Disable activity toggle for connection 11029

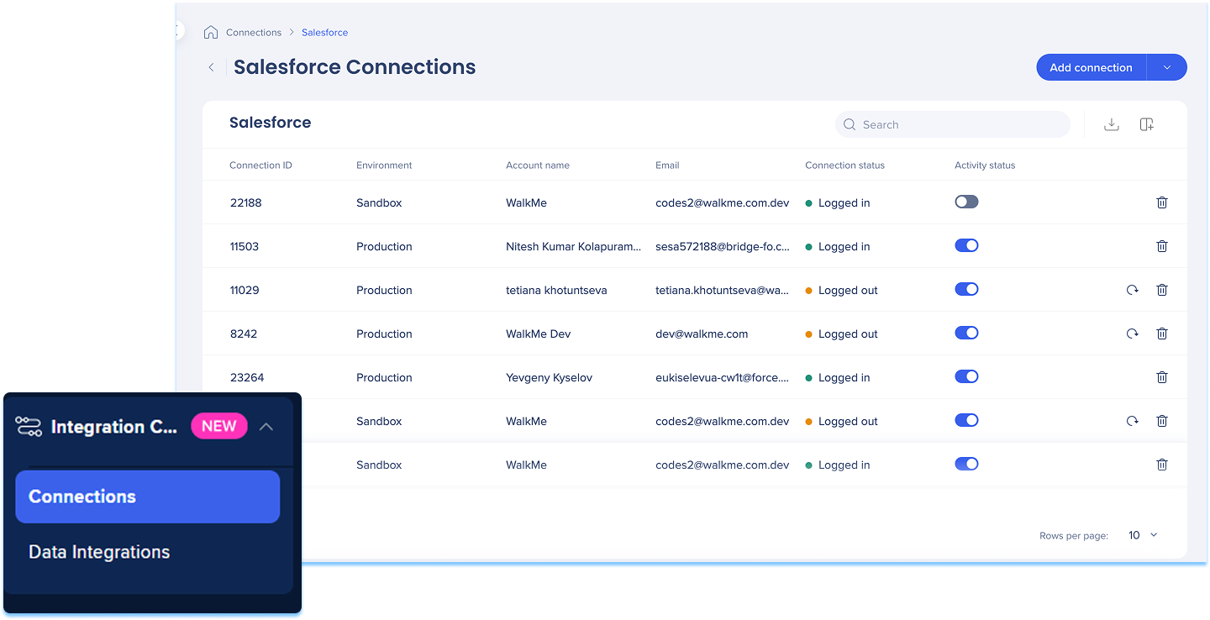point(966,290)
